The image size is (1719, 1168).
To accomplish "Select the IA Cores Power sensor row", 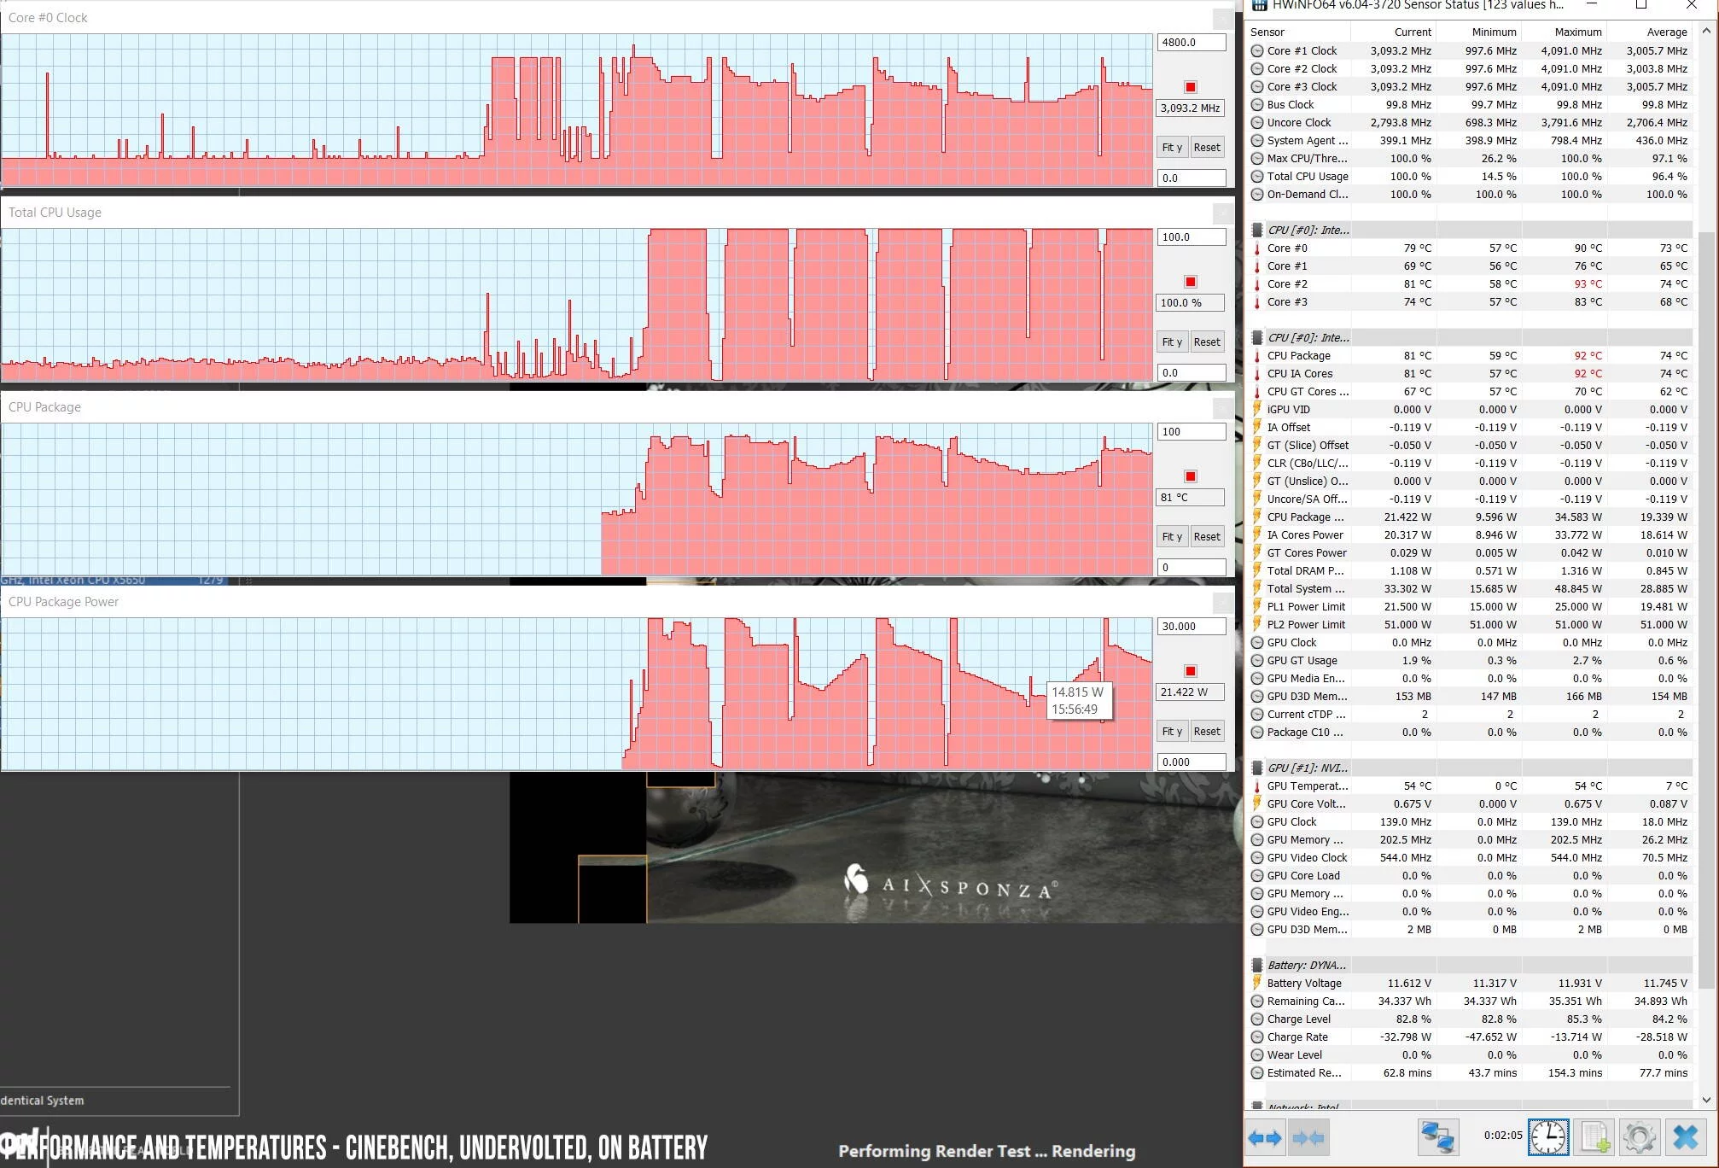I will pos(1470,534).
